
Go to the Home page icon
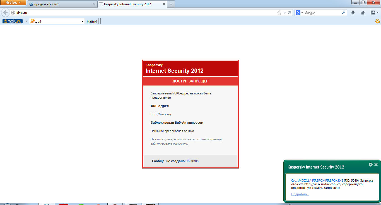pos(363,13)
